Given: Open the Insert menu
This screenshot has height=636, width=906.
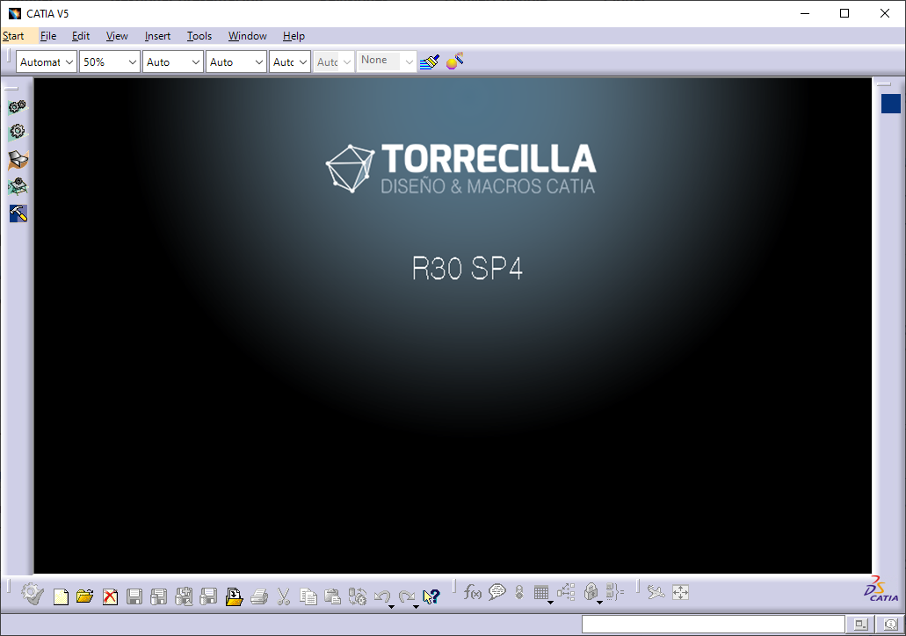Looking at the screenshot, I should click(x=157, y=36).
